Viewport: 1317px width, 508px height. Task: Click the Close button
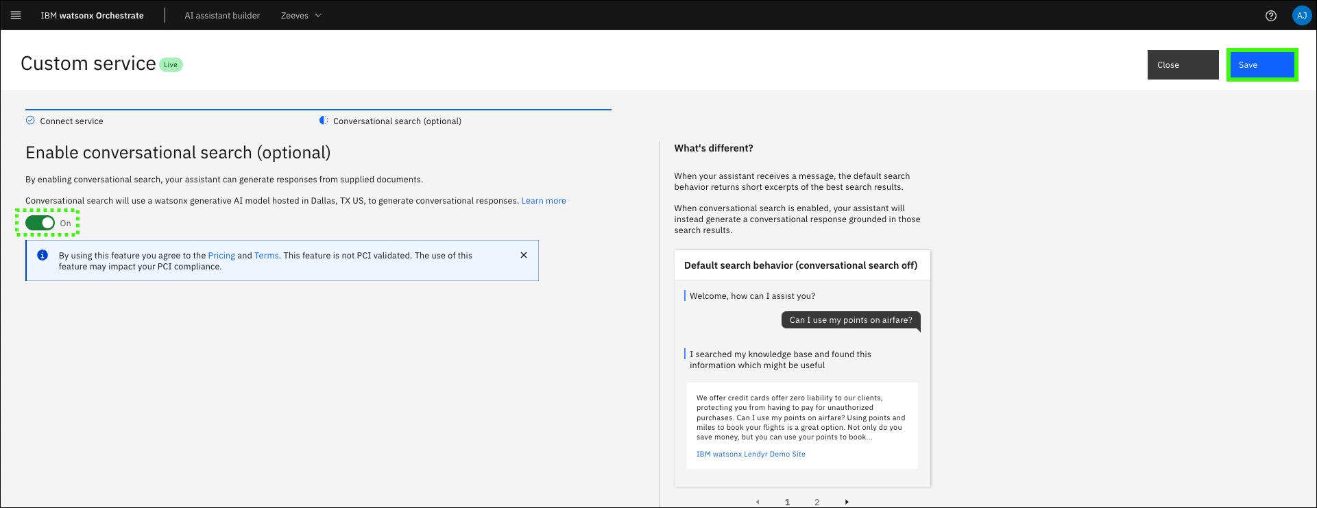pyautogui.click(x=1183, y=65)
